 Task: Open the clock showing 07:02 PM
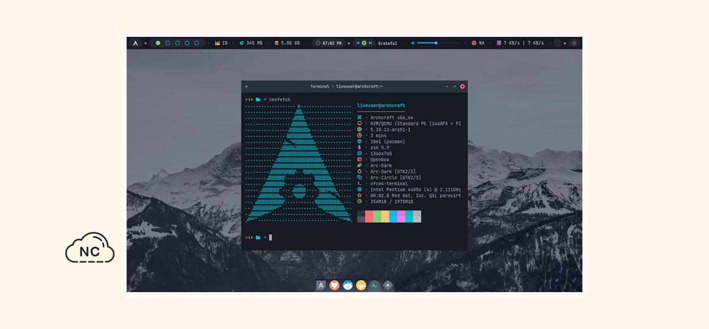coord(328,43)
